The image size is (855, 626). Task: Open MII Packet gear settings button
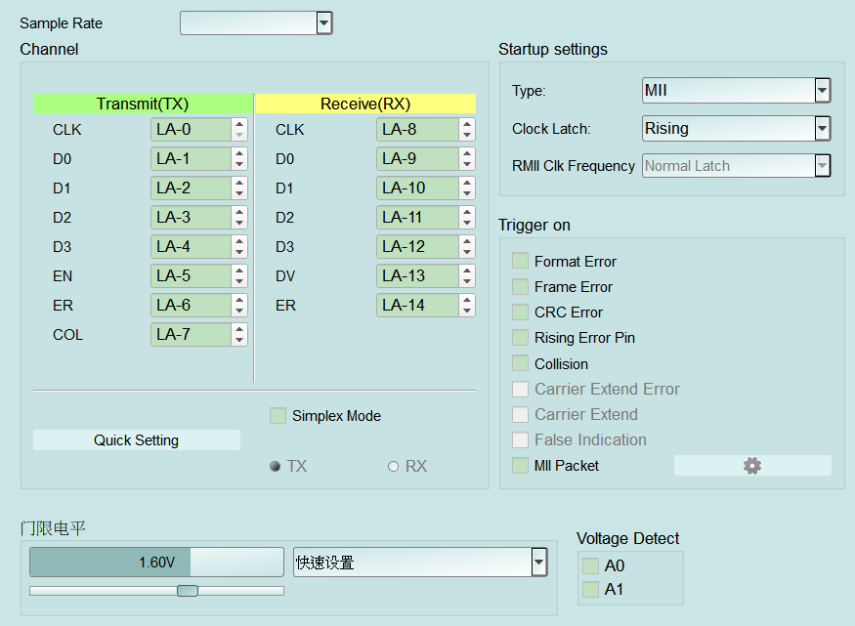752,466
